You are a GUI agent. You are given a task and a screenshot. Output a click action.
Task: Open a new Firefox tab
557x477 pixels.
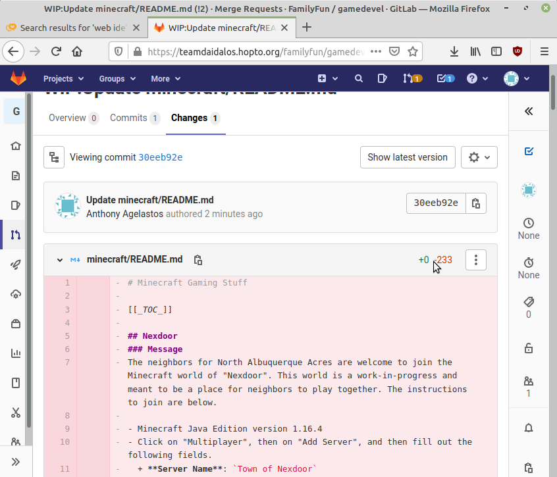307,27
